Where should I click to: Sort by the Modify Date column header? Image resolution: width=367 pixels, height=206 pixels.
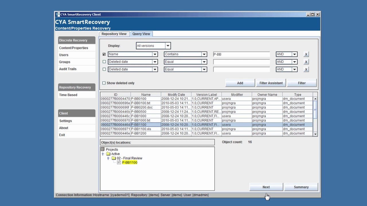[x=176, y=94]
